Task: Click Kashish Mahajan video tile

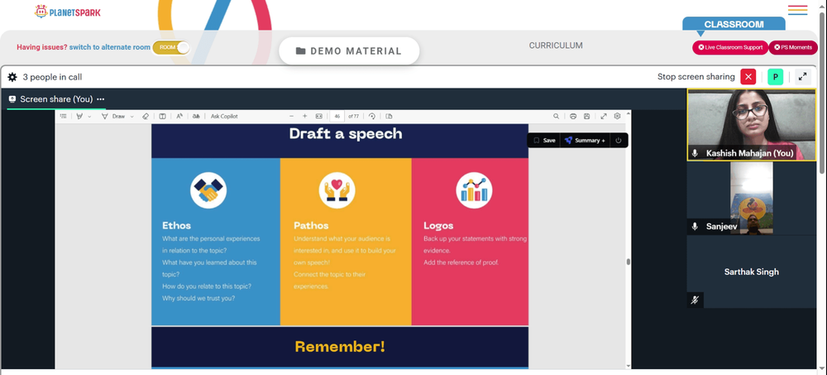Action: click(752, 125)
